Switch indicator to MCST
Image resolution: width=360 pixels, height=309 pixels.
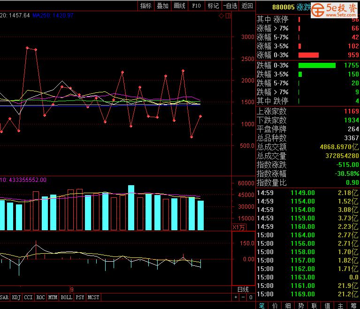coord(93,297)
